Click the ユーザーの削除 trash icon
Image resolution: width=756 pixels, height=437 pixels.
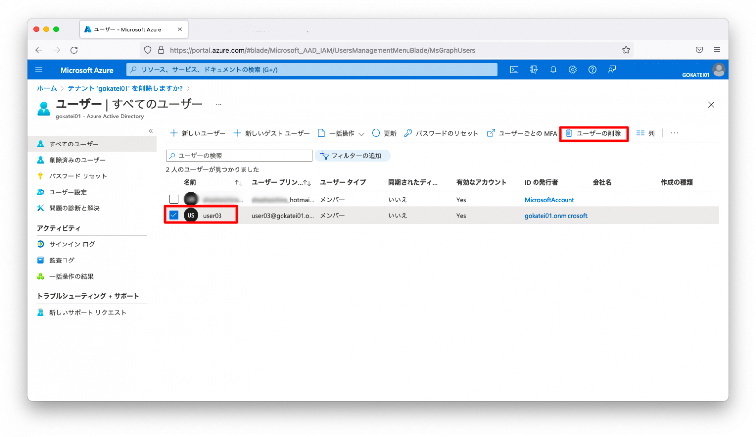(x=569, y=133)
